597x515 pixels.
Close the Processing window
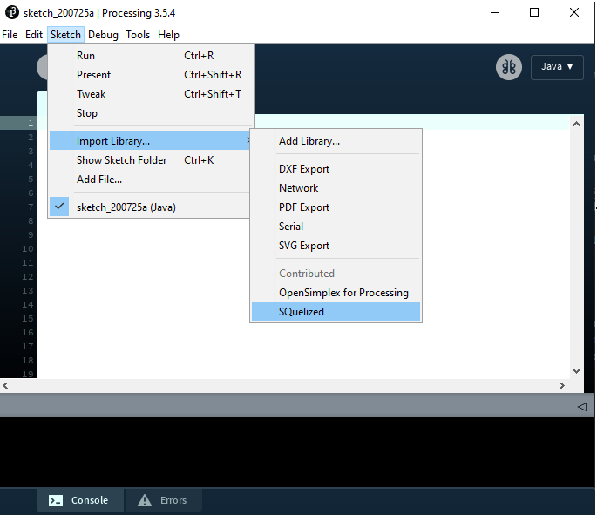(574, 12)
